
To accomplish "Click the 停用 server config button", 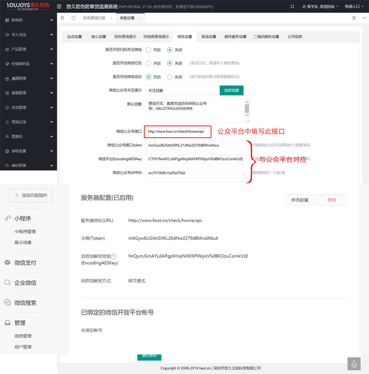I will click(331, 200).
